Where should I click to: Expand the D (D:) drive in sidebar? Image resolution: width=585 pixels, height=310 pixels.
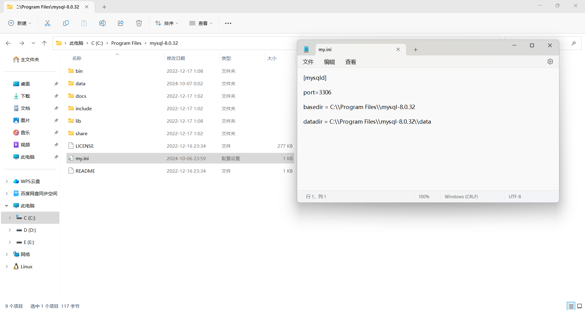[x=9, y=230]
